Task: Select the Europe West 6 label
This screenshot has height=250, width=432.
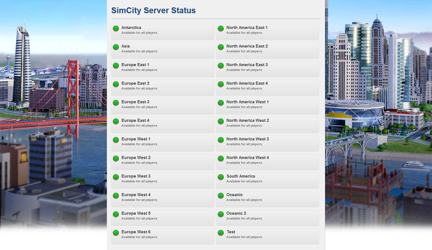Action: 136,232
